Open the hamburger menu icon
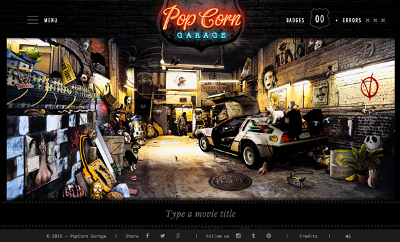 click(33, 20)
